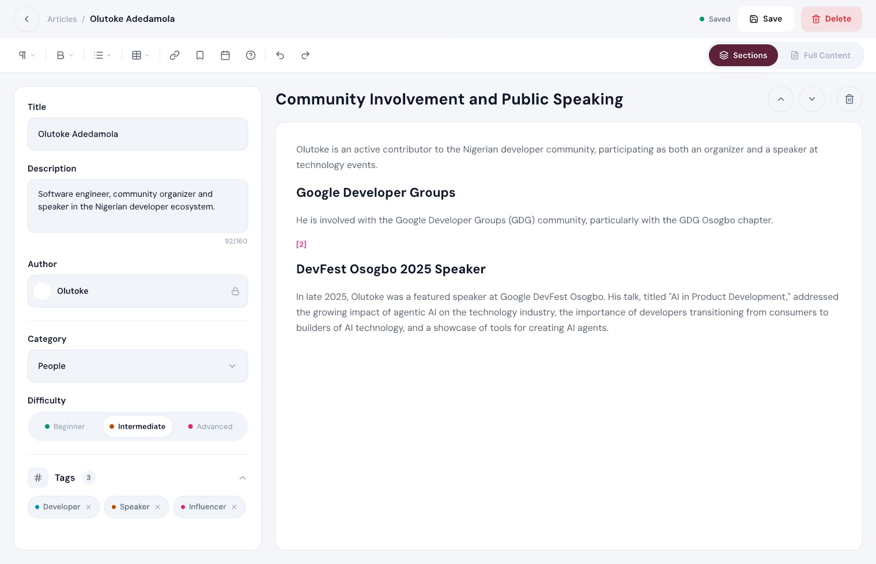Click the bookmark icon in toolbar
The height and width of the screenshot is (564, 876).
pos(200,55)
